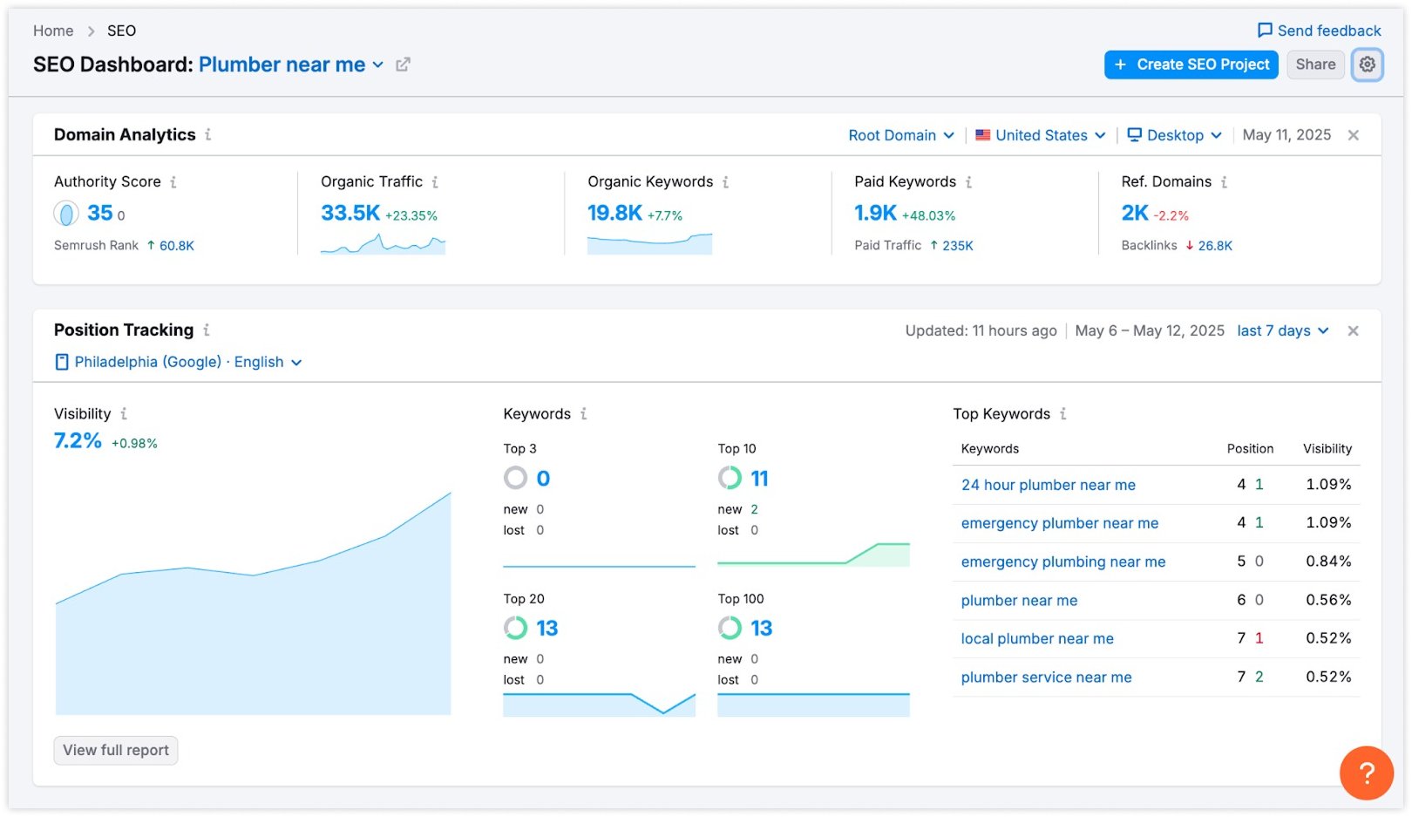
Task: Expand Philadelphia (Google) English campaign selector
Action: pos(179,362)
